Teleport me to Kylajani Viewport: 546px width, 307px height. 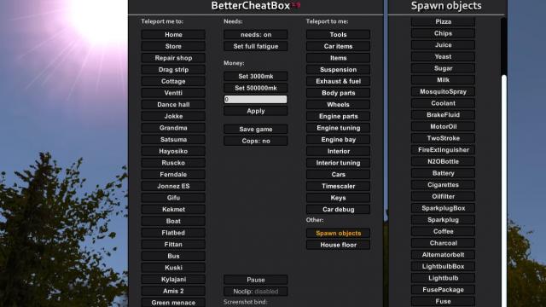(173, 280)
